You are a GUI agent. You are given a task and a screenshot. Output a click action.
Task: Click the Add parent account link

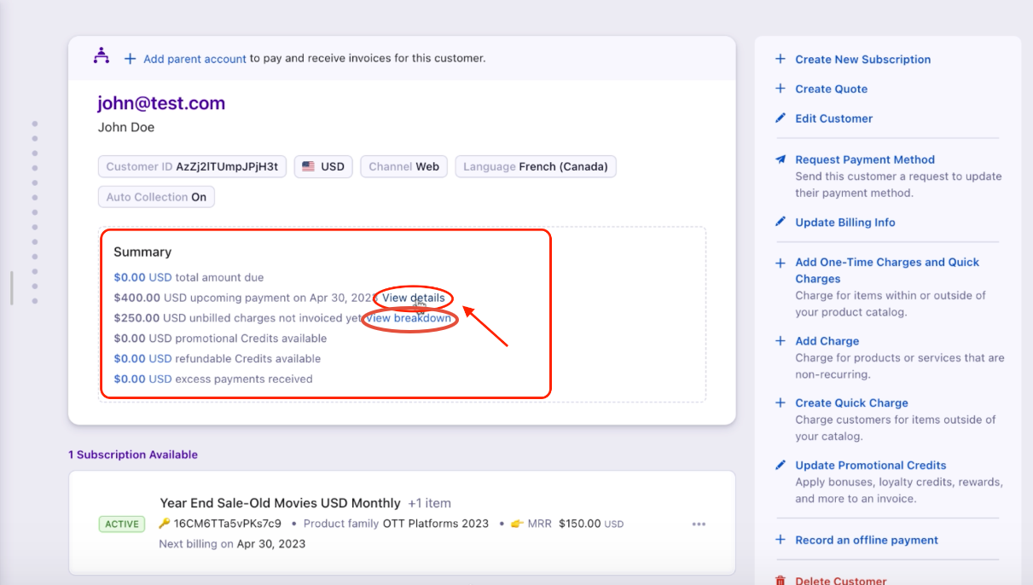(x=194, y=59)
